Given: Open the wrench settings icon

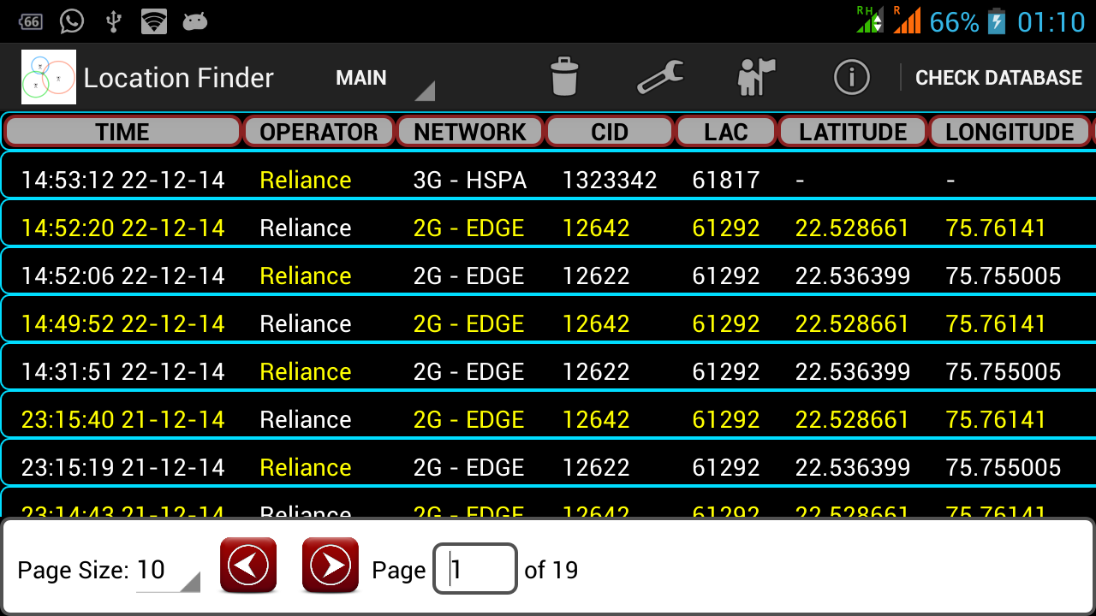Looking at the screenshot, I should click(660, 77).
